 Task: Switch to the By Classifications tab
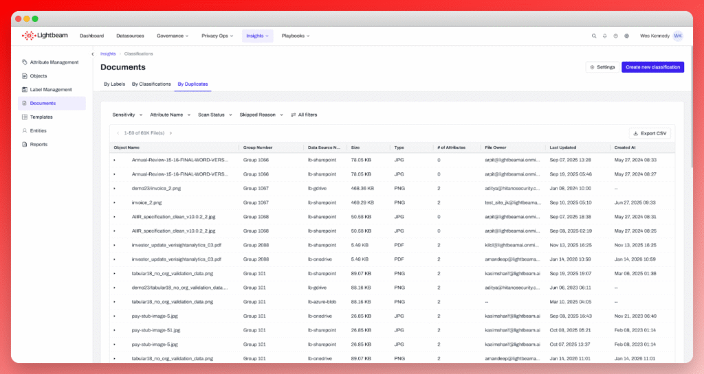[151, 84]
